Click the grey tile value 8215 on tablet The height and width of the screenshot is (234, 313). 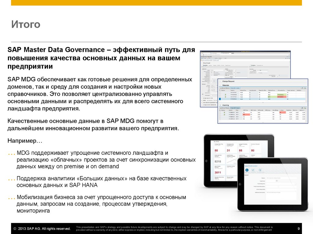tap(218, 161)
